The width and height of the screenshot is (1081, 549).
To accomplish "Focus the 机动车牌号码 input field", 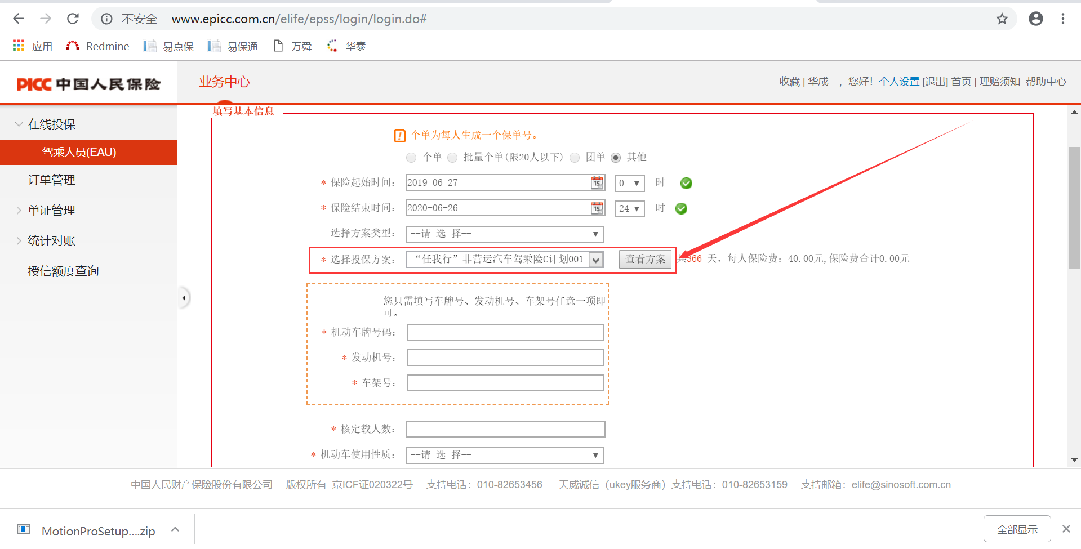I will coord(505,332).
